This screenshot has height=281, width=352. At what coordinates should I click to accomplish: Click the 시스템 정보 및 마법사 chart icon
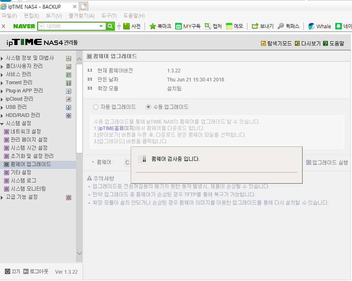69,58
